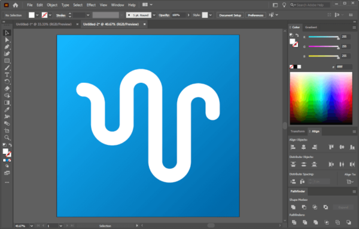Select the Artboard tool
Viewport: 359px width, 229px height.
point(7,131)
